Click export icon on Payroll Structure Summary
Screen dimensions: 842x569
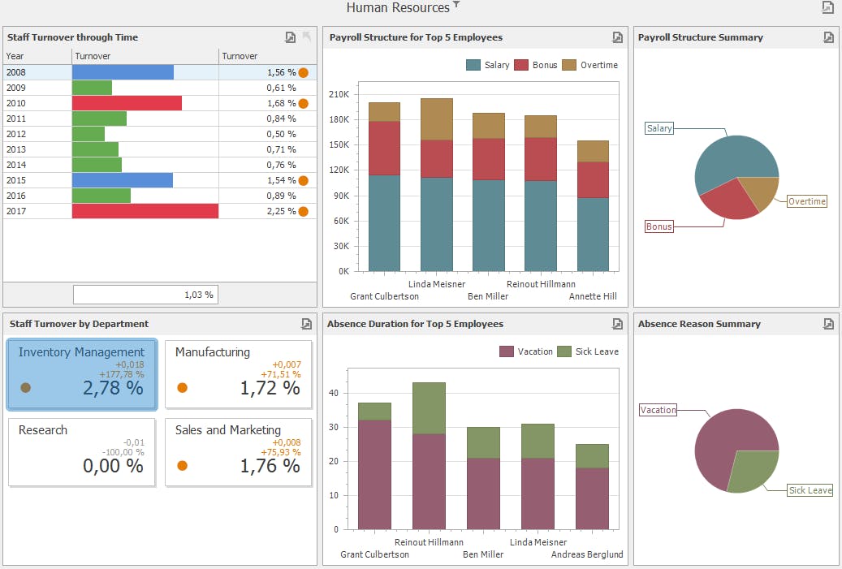828,37
